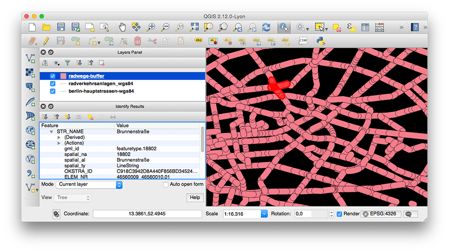Select the Zoom In tool
Screen dimensions: 449x252
click(x=151, y=27)
